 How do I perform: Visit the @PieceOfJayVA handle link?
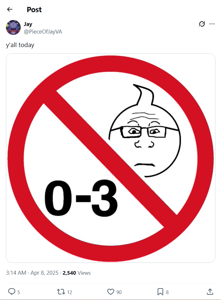(43, 32)
